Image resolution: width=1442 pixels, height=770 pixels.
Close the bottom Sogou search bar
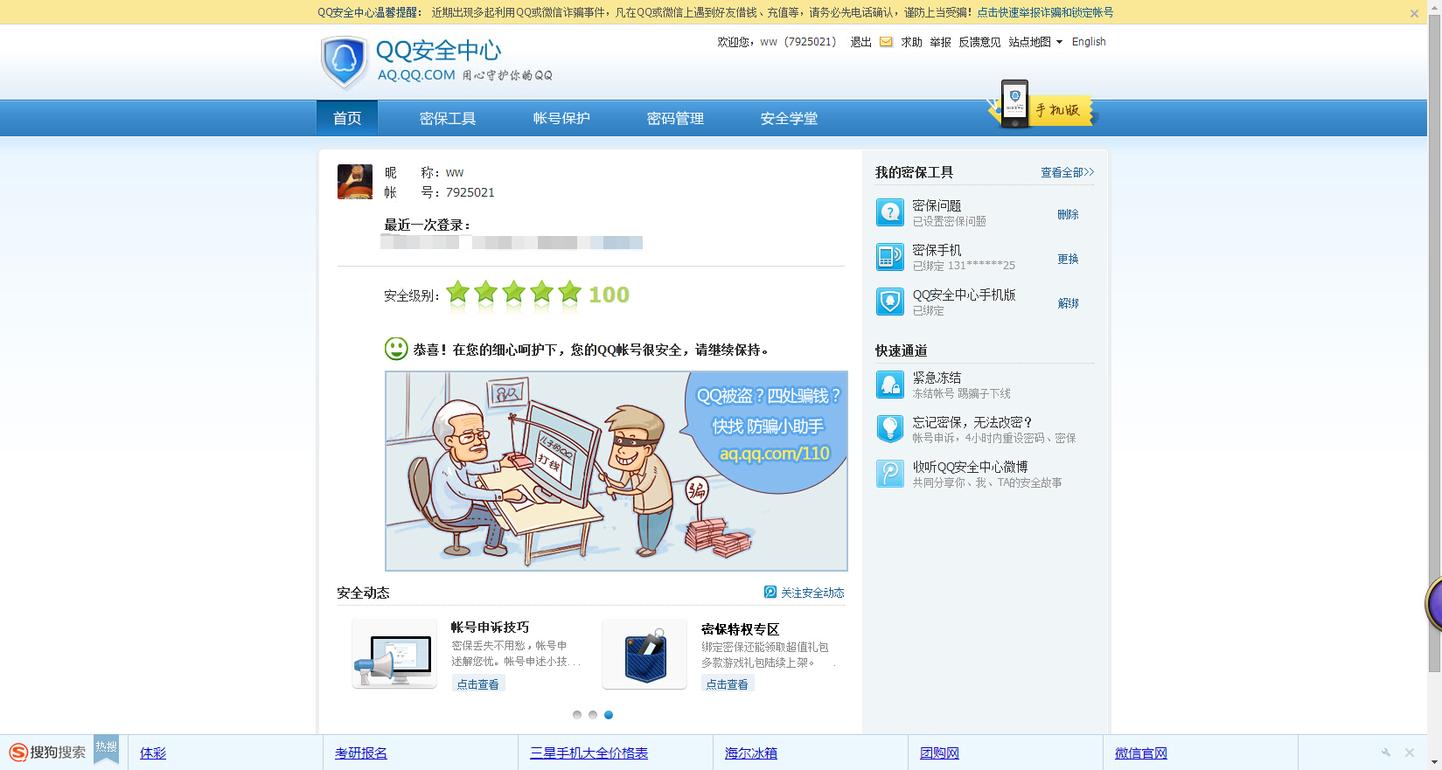pyautogui.click(x=1410, y=753)
